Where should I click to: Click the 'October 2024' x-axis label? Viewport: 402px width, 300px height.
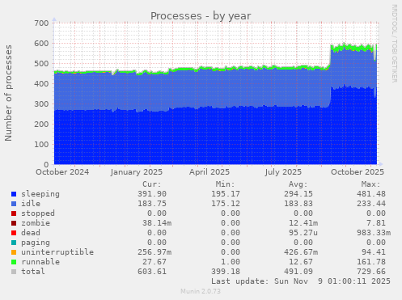coord(62,172)
